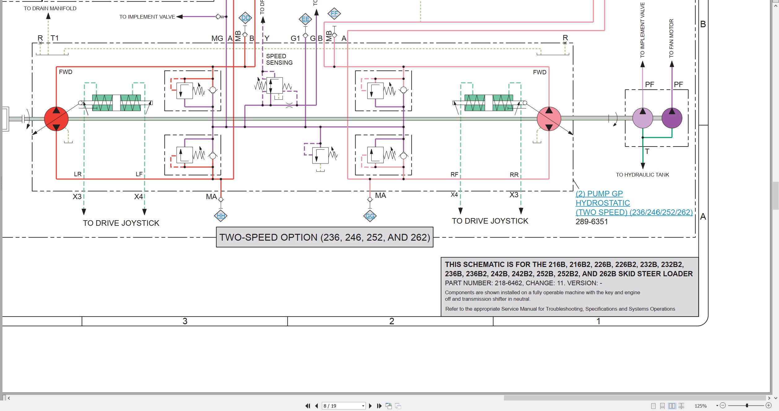Click the grid column number 1
779x411 pixels.
pyautogui.click(x=598, y=321)
